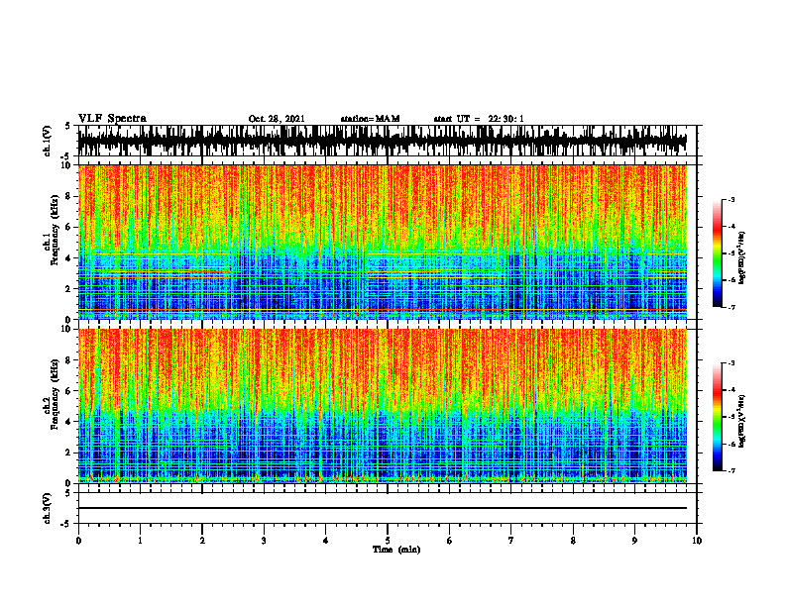Click time axis tick label "3"
This screenshot has height=606, width=785.
[264, 541]
